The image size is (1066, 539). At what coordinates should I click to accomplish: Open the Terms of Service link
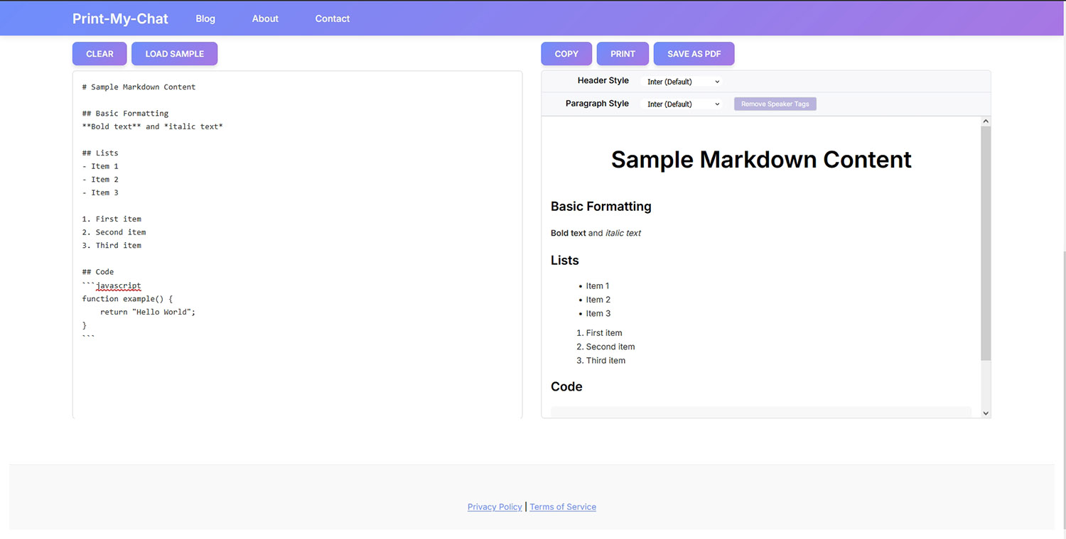pos(563,506)
